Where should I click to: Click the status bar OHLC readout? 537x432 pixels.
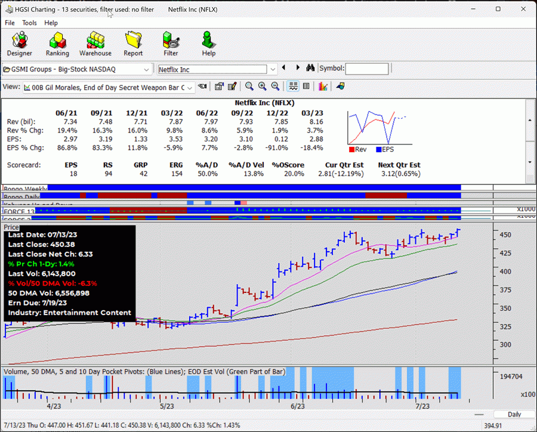(122, 425)
